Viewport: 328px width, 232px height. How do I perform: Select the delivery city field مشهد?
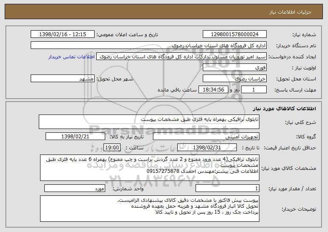point(63,79)
